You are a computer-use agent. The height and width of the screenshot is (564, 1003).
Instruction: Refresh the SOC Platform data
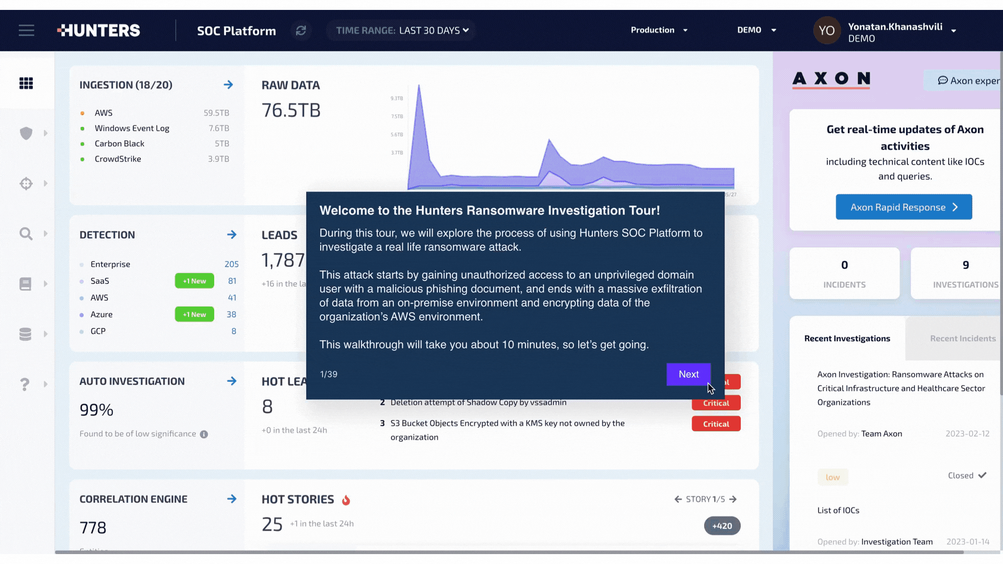click(301, 30)
